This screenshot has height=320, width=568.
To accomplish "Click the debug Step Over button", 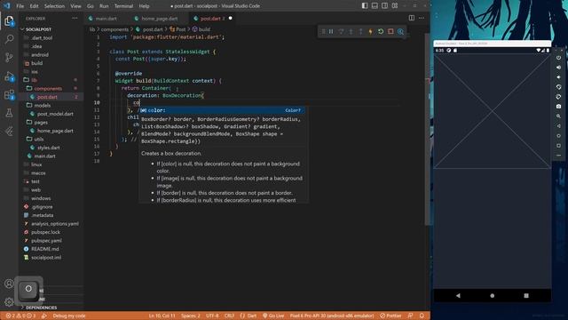I will tap(341, 32).
